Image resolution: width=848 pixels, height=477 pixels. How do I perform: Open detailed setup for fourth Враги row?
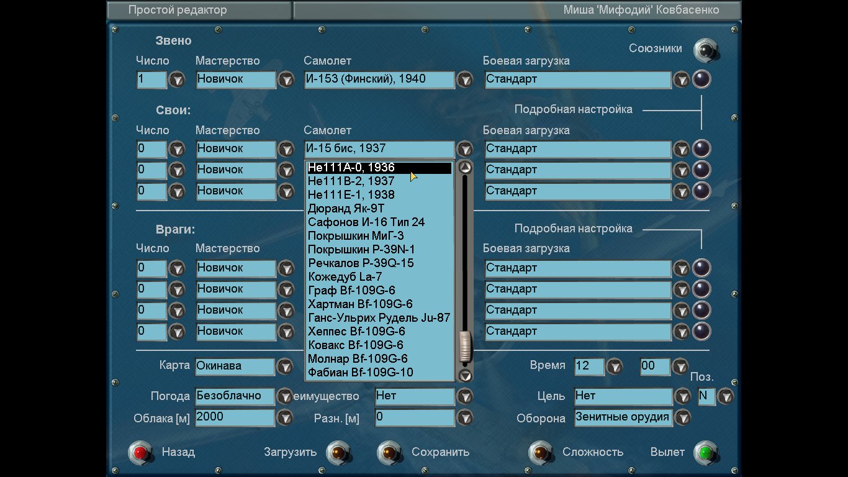pyautogui.click(x=701, y=332)
